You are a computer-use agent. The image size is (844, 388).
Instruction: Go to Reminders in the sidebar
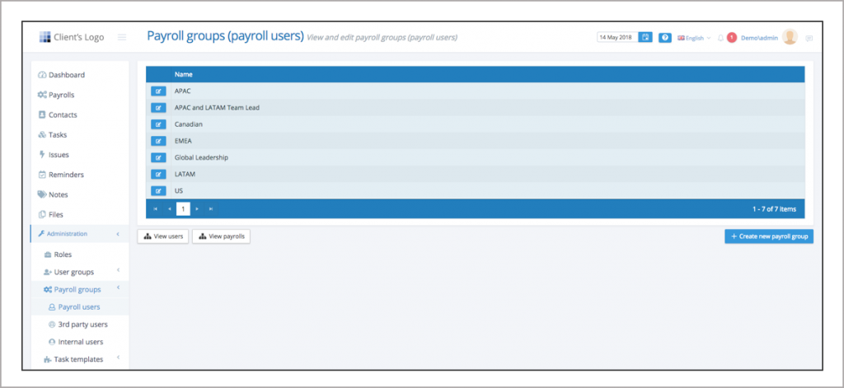[66, 175]
